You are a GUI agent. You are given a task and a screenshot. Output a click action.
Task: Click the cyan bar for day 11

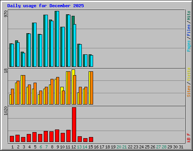click(x=69, y=41)
